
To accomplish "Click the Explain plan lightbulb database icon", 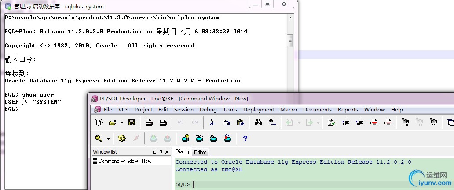I will [185, 138].
